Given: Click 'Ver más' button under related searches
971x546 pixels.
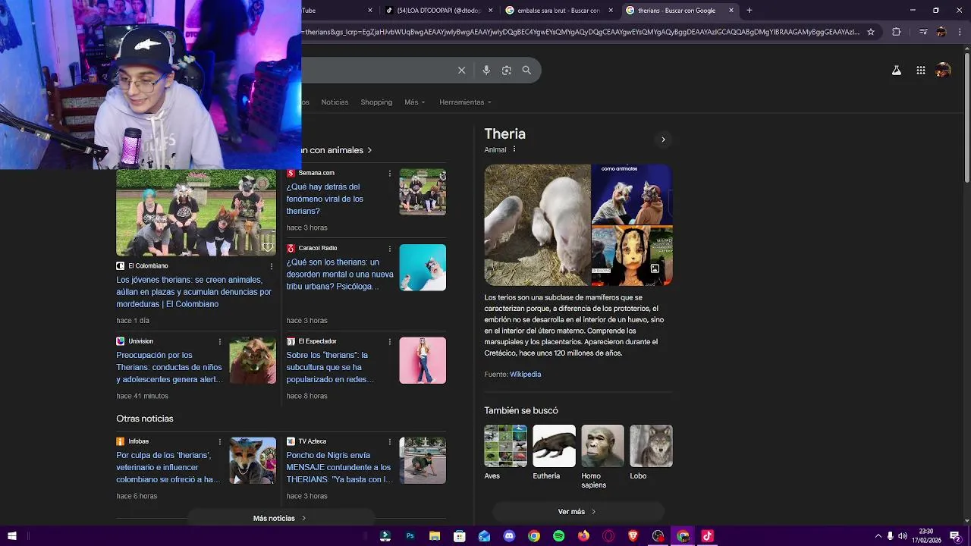Looking at the screenshot, I should 578,512.
